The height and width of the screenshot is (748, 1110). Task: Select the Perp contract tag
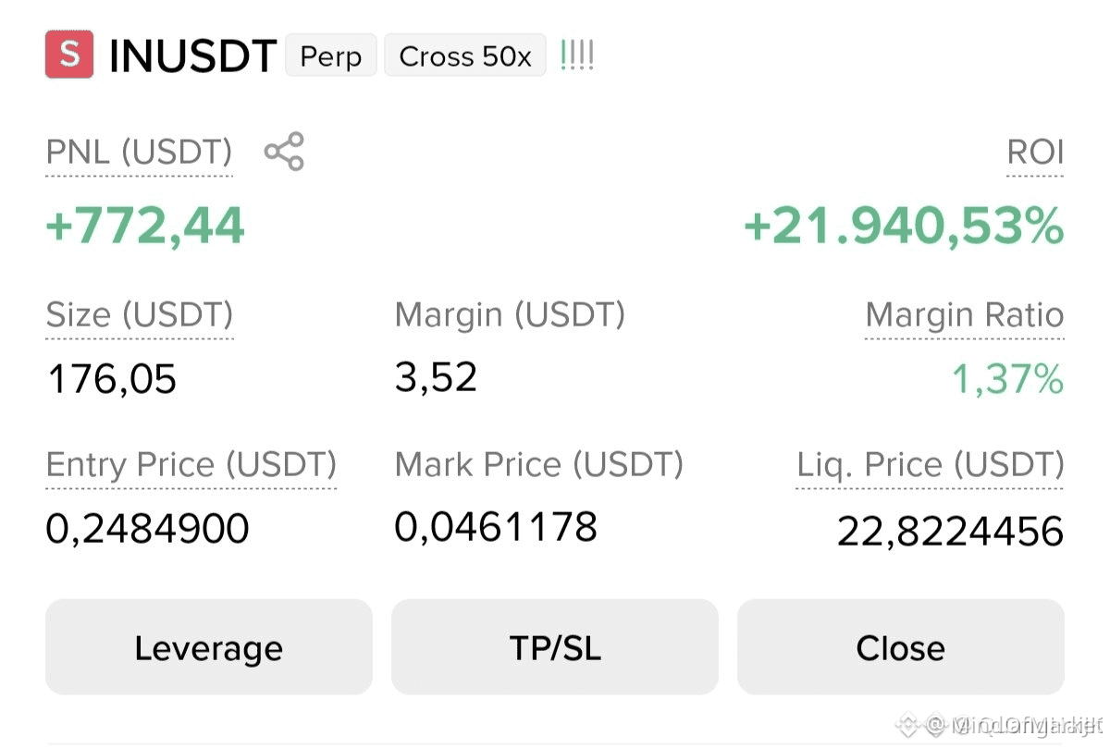[331, 55]
